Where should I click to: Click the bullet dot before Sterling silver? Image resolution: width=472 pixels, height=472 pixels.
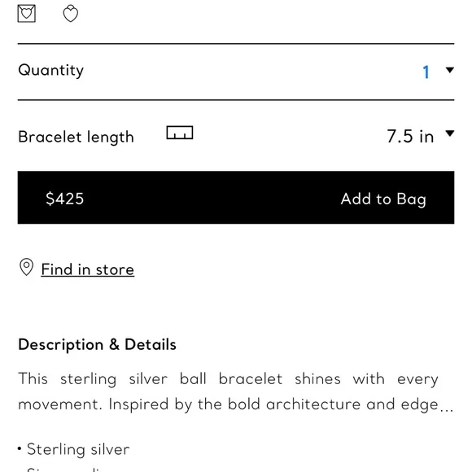[20, 449]
